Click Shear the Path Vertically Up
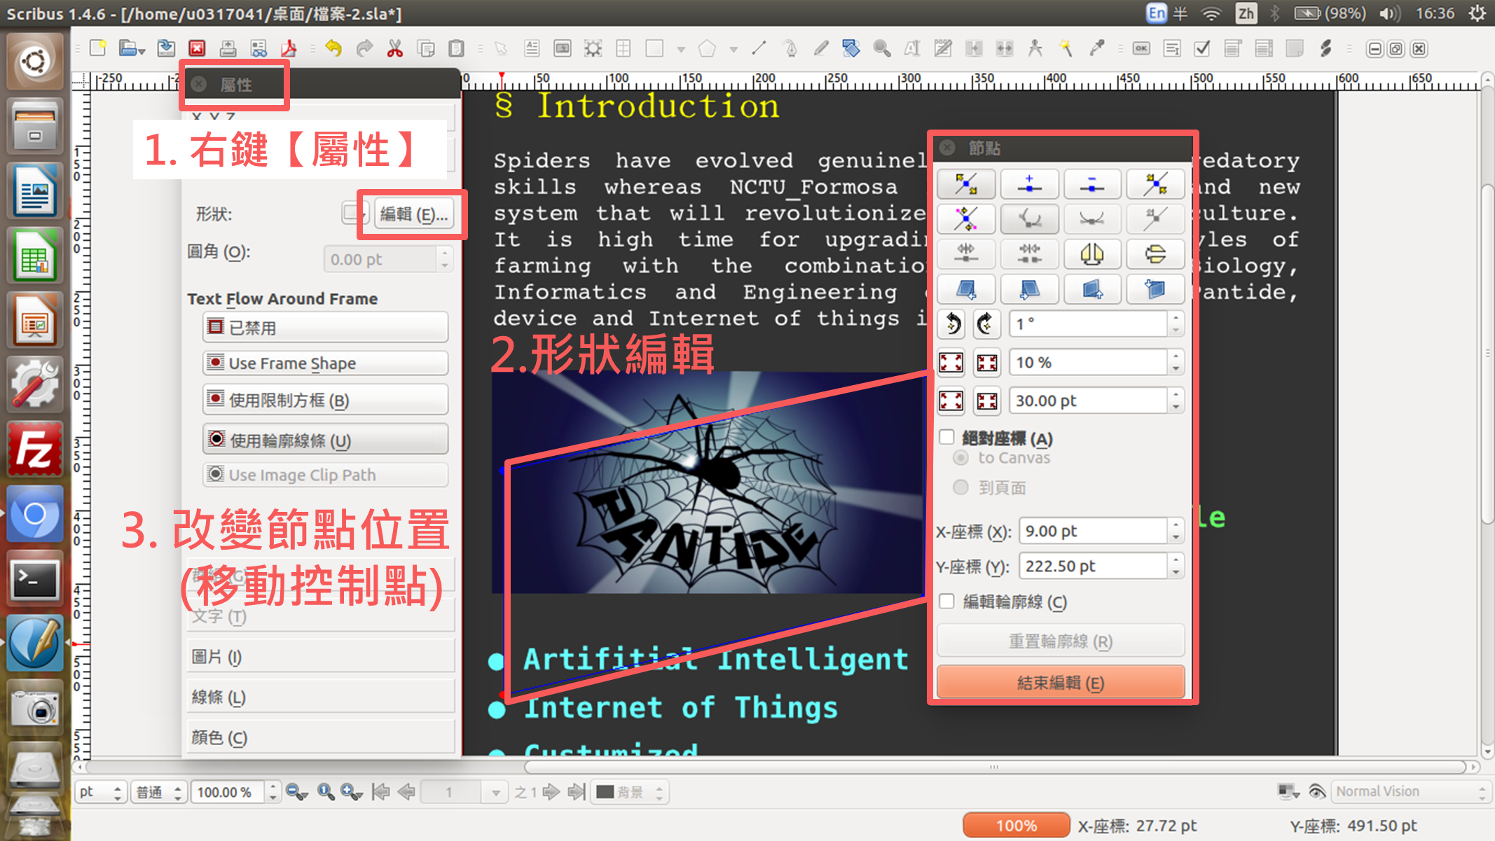The width and height of the screenshot is (1495, 841). click(x=1092, y=289)
